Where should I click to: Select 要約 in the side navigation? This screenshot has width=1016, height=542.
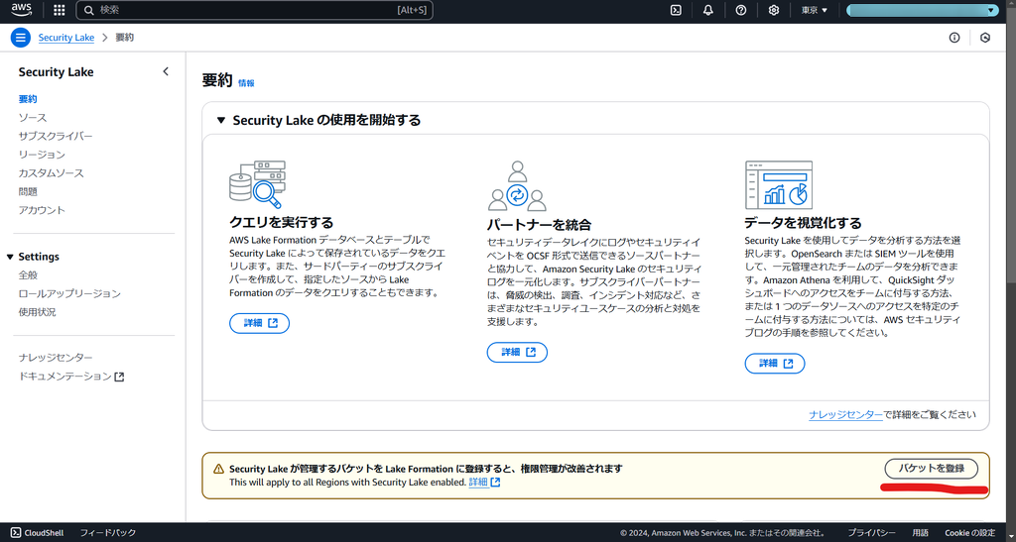[28, 99]
